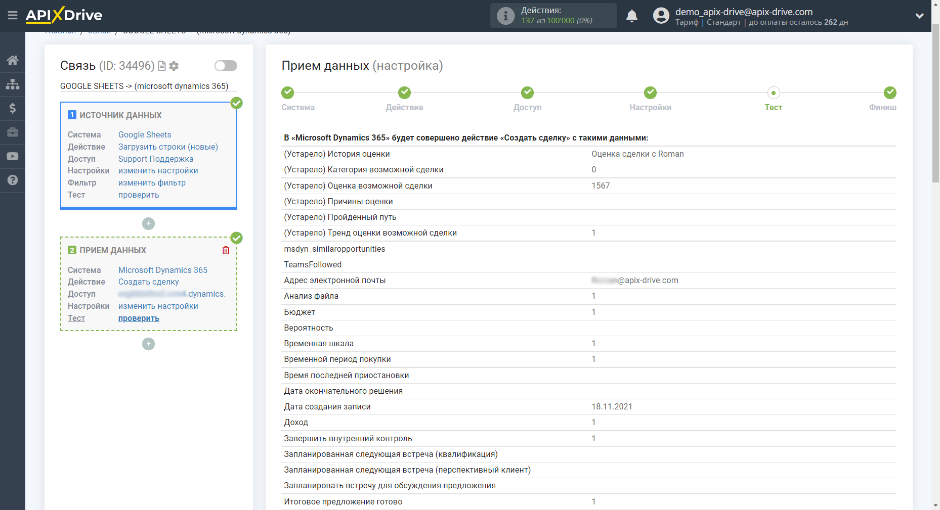The height and width of the screenshot is (510, 940).
Task: Click the ApiX-Drive logo
Action: coord(64,15)
